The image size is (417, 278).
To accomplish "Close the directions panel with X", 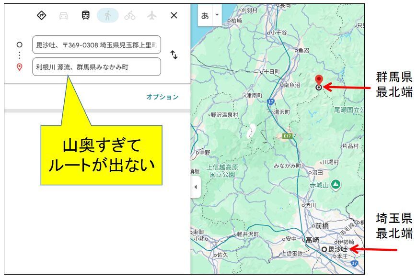I will coord(174,15).
